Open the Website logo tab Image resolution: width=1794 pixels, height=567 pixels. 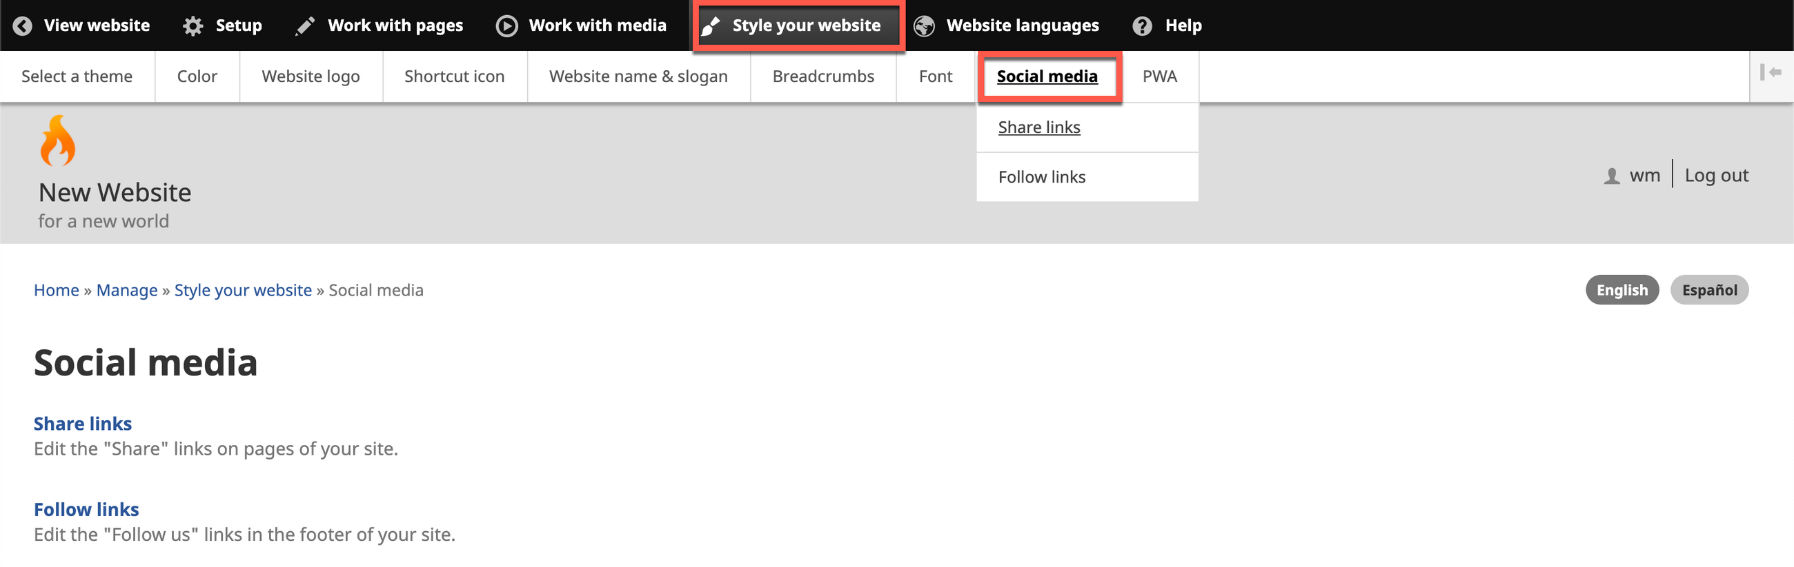tap(310, 76)
